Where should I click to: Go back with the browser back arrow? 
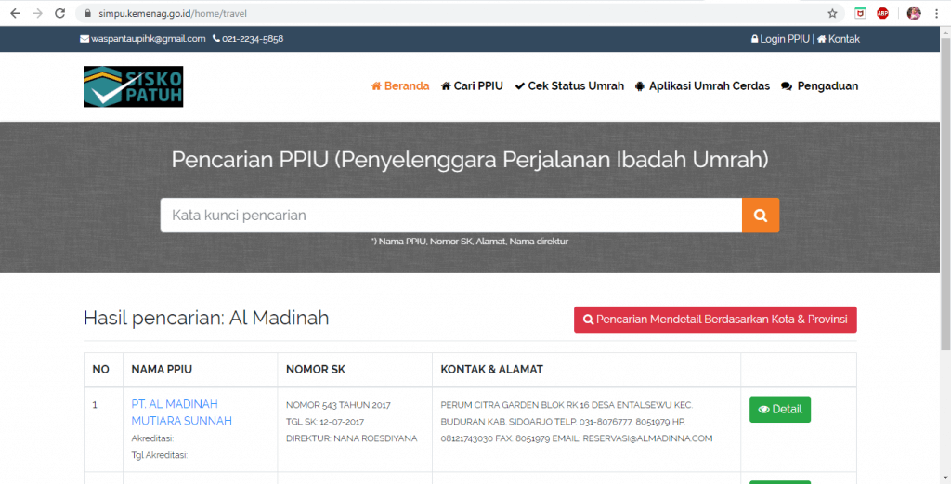click(15, 13)
